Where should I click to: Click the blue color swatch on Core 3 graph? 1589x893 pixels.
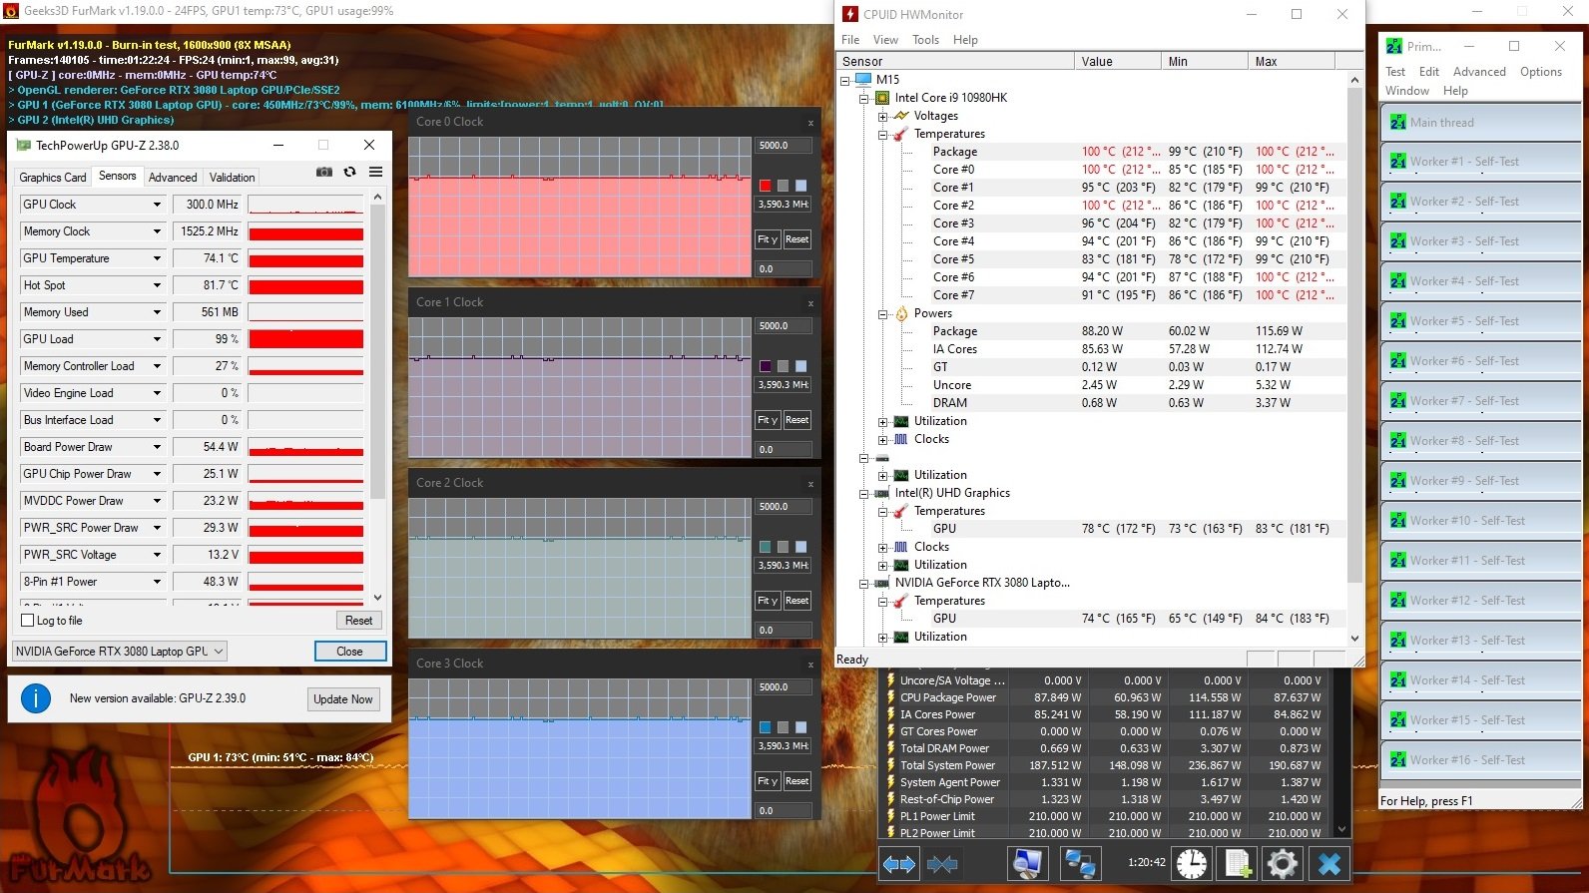click(765, 727)
